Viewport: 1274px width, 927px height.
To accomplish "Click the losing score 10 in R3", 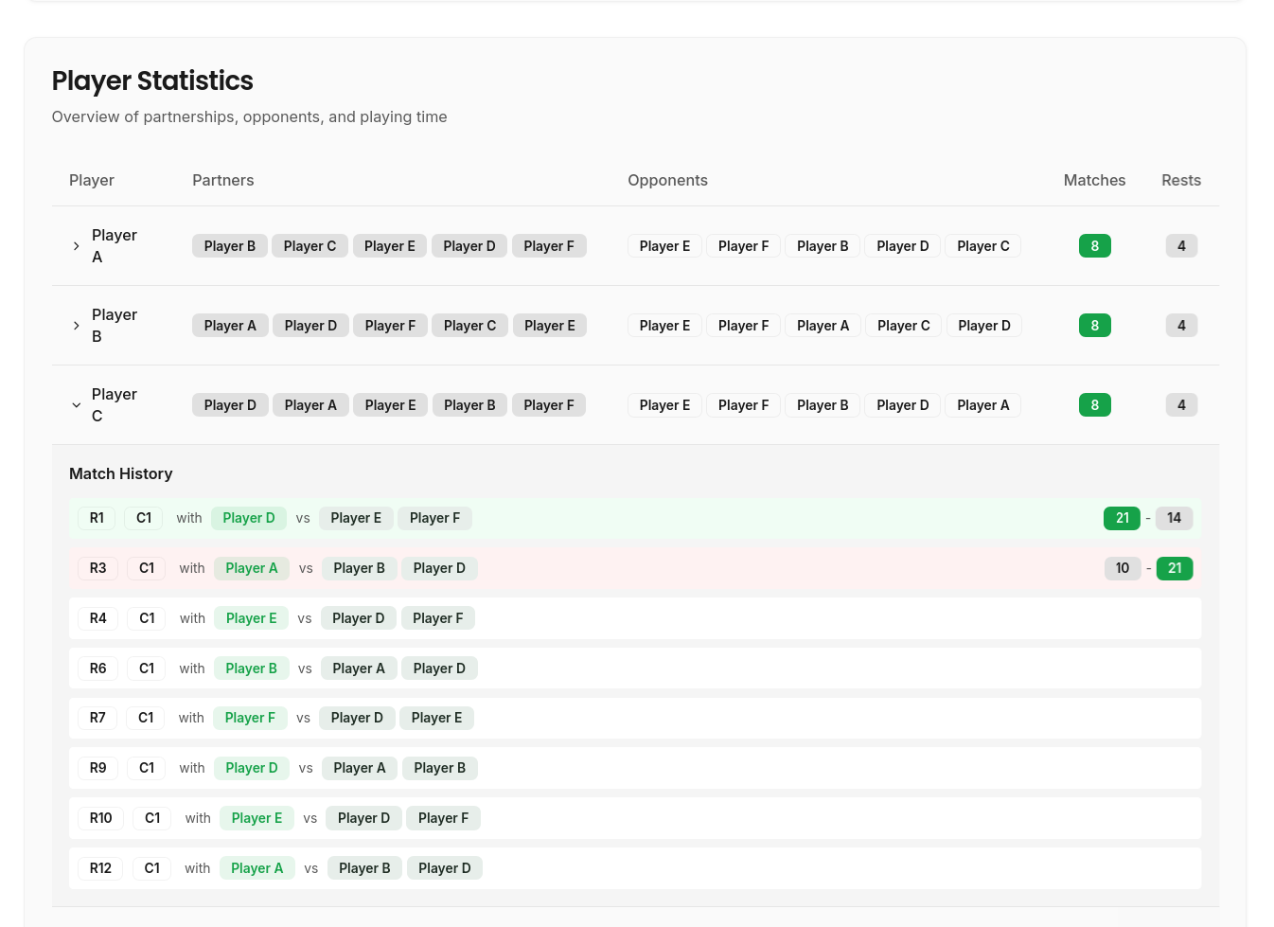I will (1122, 568).
